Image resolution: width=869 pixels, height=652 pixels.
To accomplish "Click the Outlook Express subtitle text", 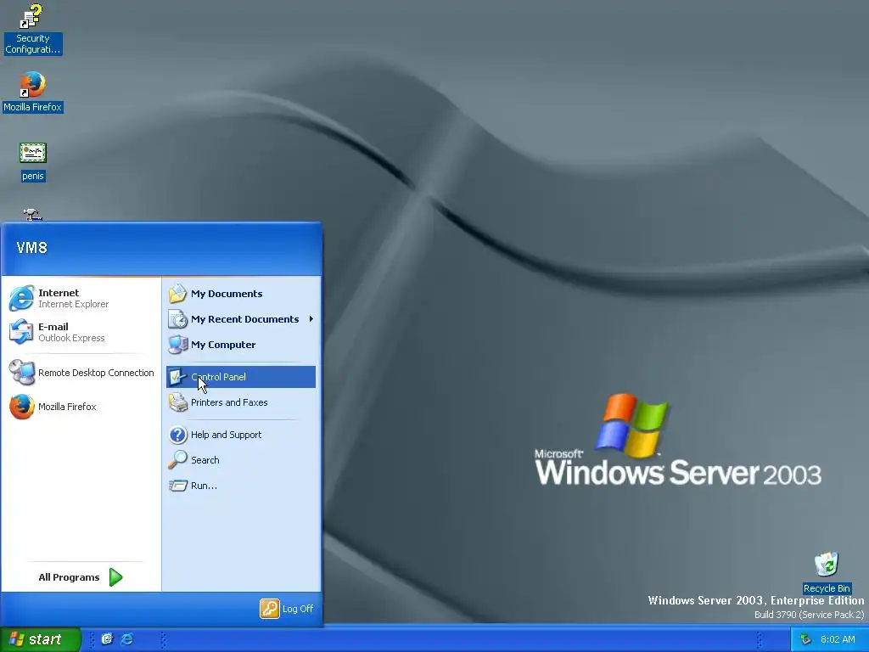I will point(71,338).
